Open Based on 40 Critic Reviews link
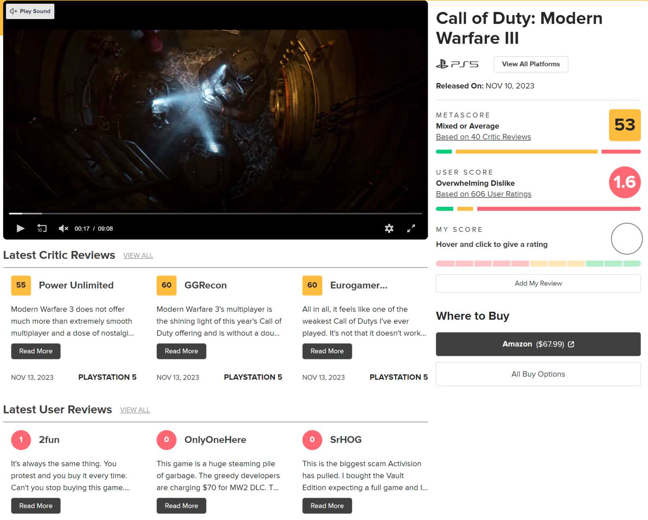Viewport: 648px width, 520px height. coord(483,137)
